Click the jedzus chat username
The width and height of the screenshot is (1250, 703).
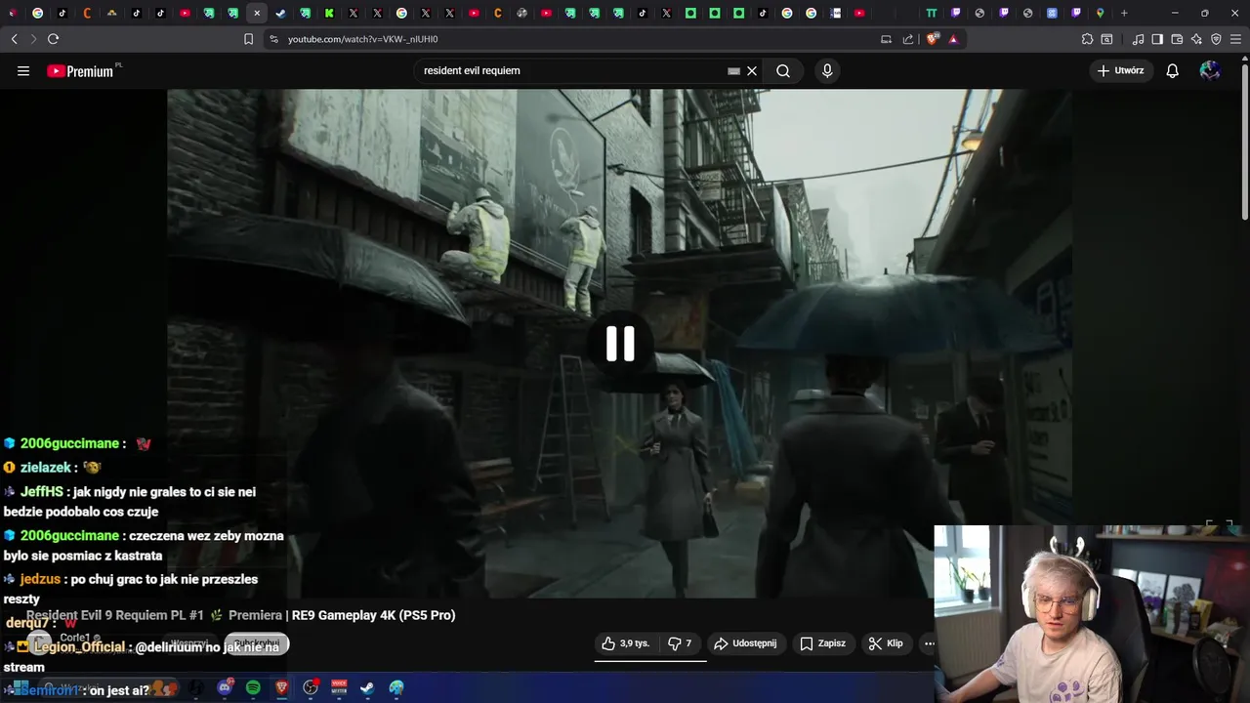pyautogui.click(x=41, y=579)
